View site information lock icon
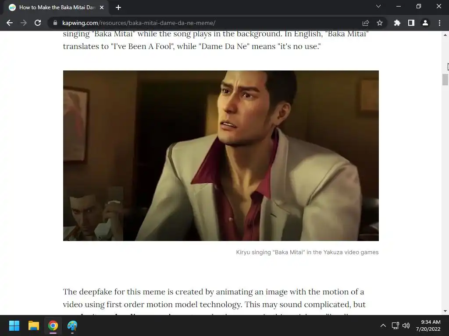Viewport: 449px width, 336px height. coord(55,23)
